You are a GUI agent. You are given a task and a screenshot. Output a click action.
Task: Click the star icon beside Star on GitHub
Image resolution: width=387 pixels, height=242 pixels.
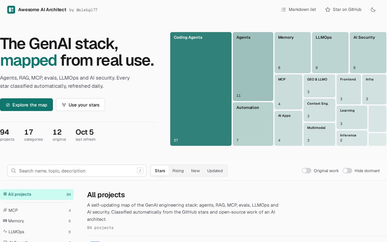[328, 10]
